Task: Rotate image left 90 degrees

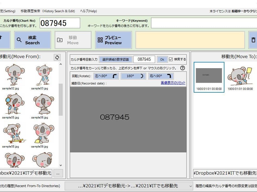Action: [106, 76]
